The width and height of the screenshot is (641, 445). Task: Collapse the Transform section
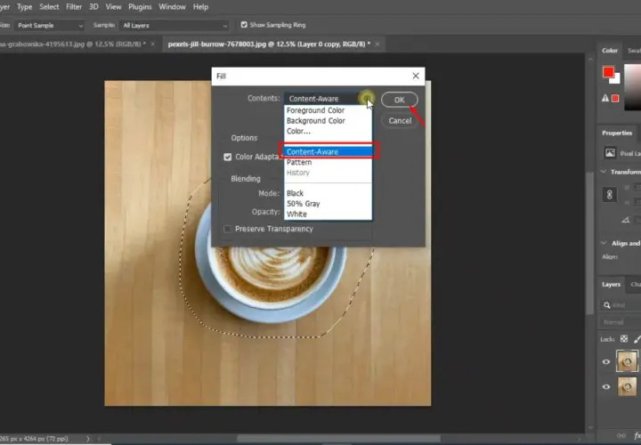pos(604,172)
